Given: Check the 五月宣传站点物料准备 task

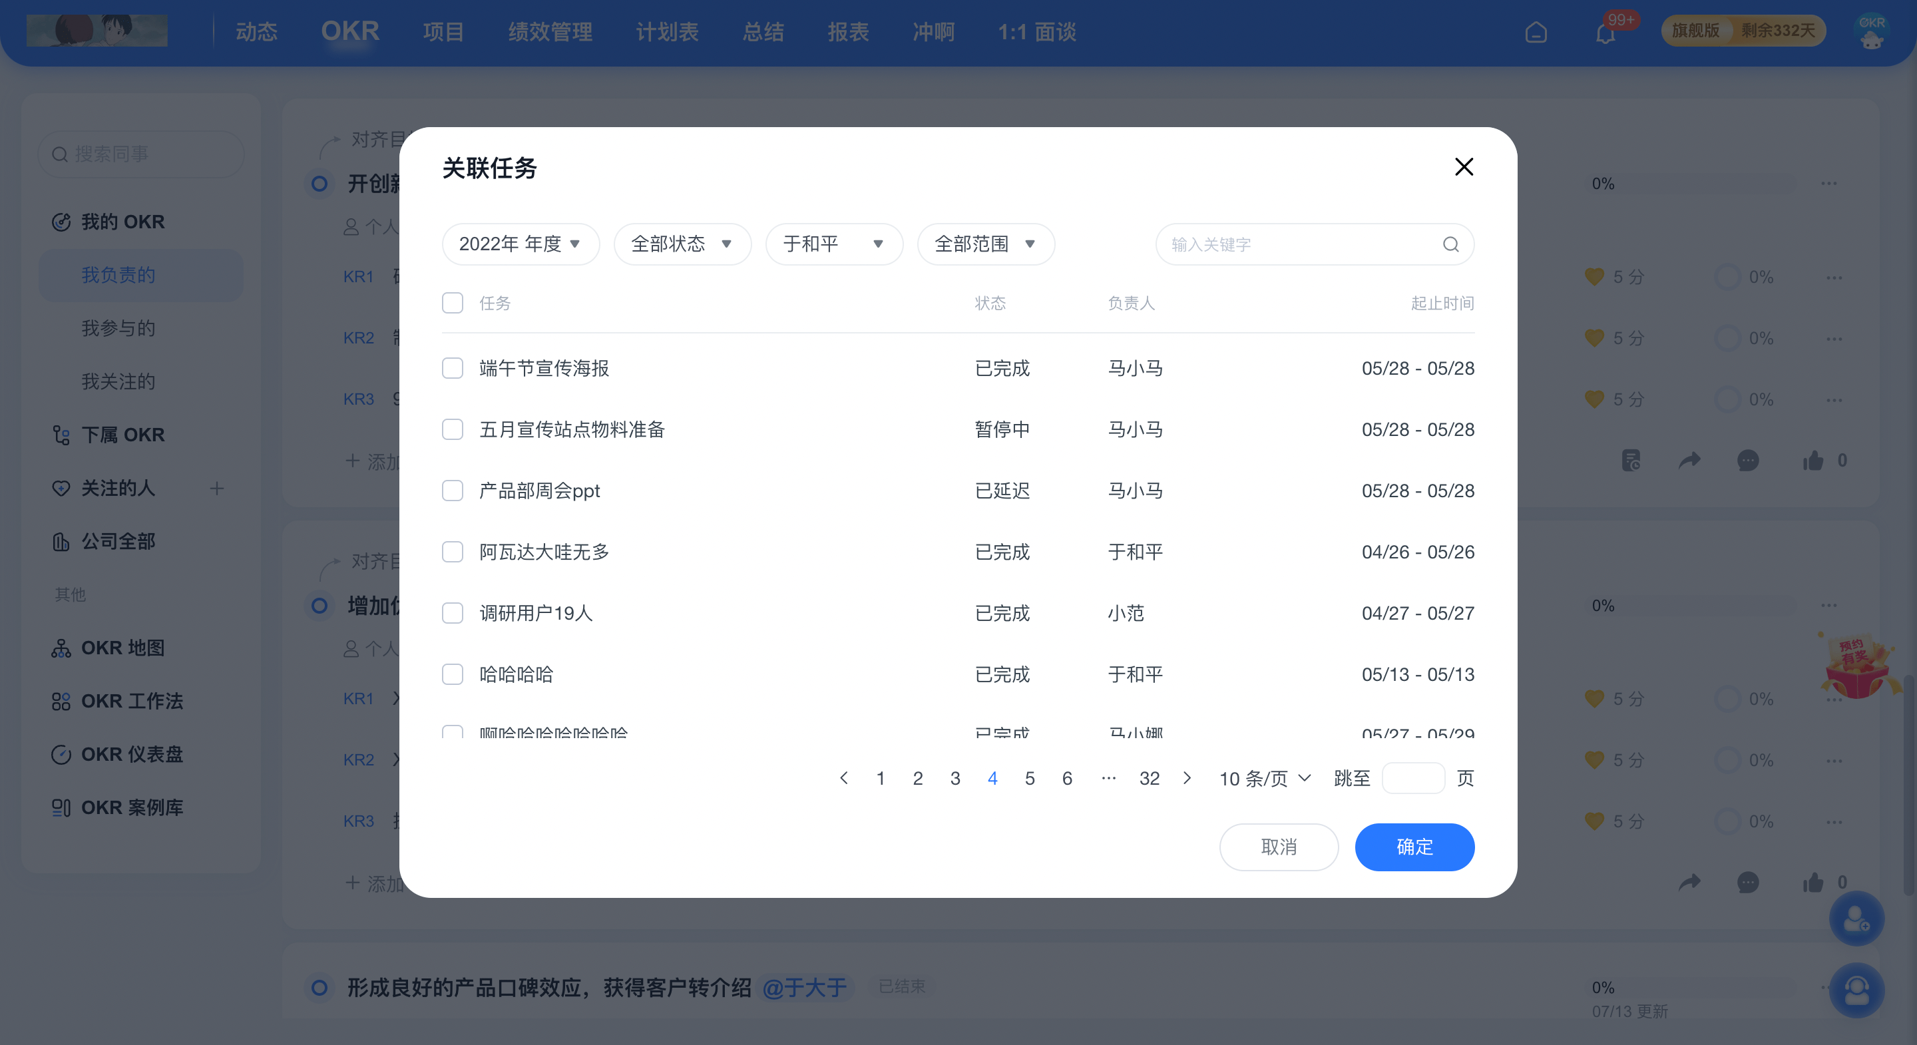Looking at the screenshot, I should point(453,429).
